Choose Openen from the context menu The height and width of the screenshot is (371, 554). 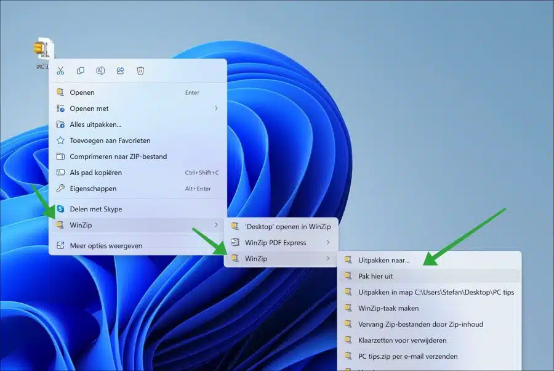pos(138,92)
